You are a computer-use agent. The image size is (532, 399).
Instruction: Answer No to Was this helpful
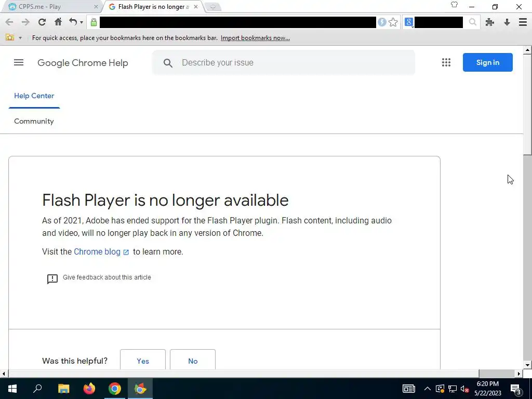(x=193, y=361)
